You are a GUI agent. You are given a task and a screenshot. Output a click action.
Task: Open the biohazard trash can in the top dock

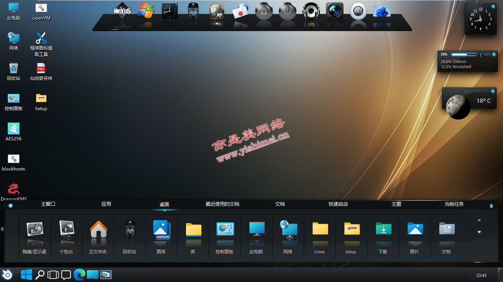[193, 11]
